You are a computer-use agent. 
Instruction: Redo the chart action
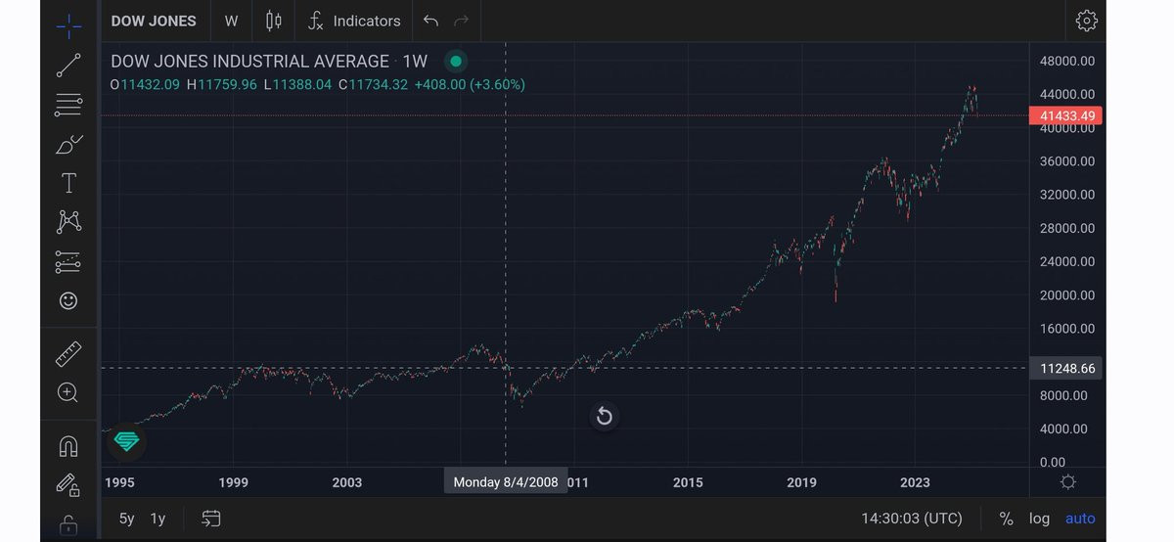[x=462, y=21]
